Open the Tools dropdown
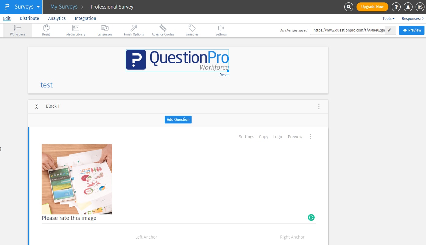 (x=388, y=18)
